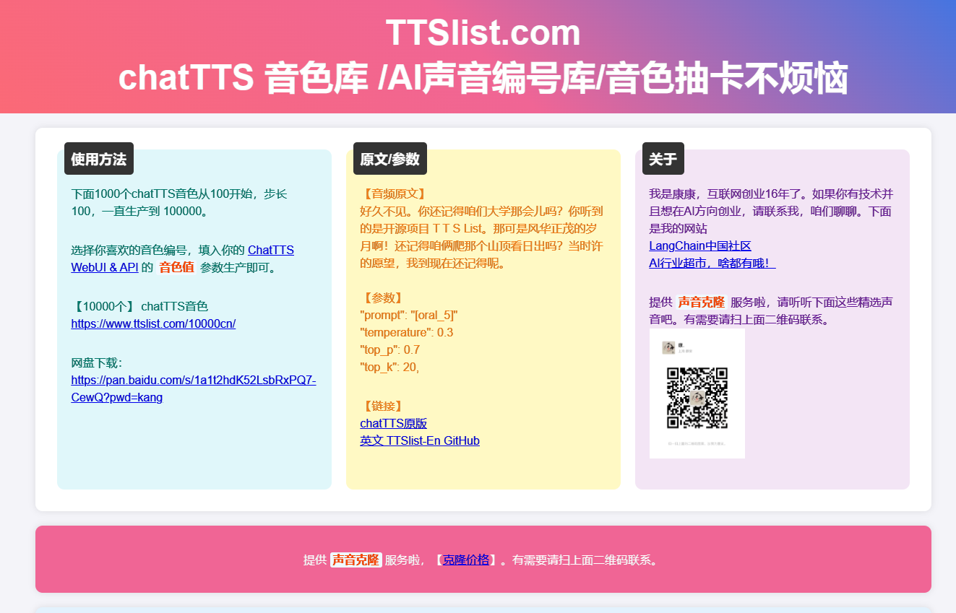Click the 原文/参数 section label
Viewport: 956px width, 613px height.
[x=389, y=159]
